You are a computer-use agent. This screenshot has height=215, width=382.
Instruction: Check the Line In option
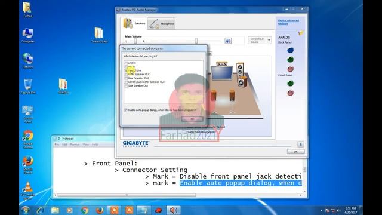coord(126,63)
